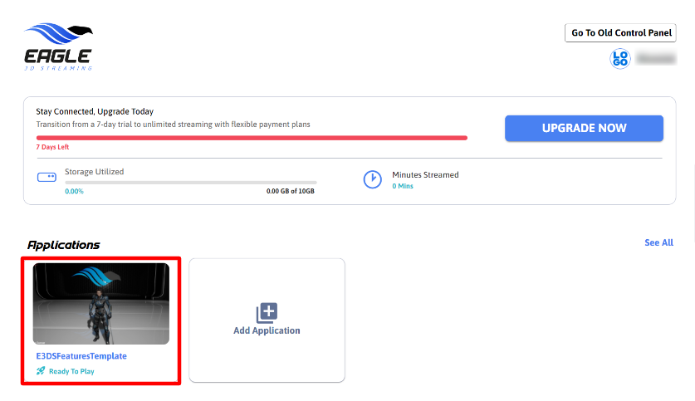Go to the Old Control Panel
This screenshot has height=401, width=695.
pos(621,33)
